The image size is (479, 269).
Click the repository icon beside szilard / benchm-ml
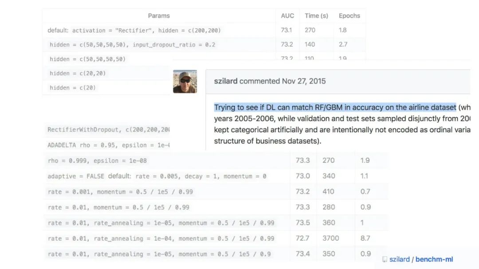click(x=385, y=260)
